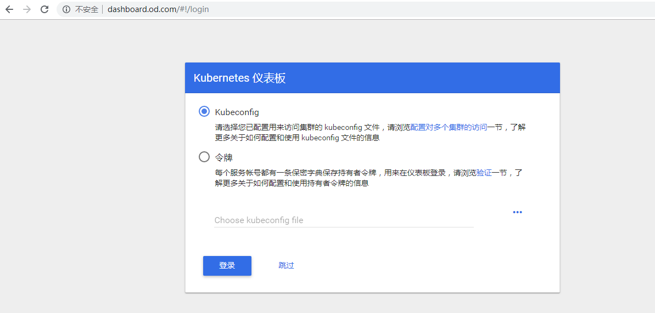The image size is (655, 313).
Task: Click the Kubeconfig option label
Action: tap(237, 112)
